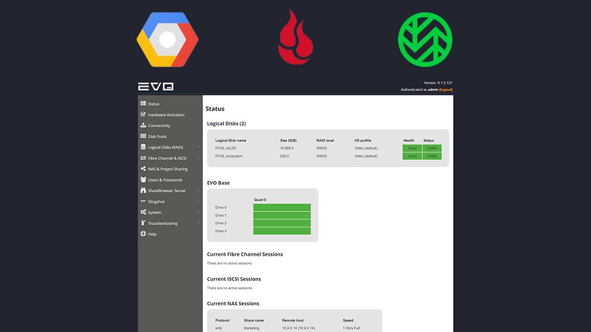Click the Current Fibre Channel Sessions heading
The height and width of the screenshot is (332, 591).
pos(245,254)
